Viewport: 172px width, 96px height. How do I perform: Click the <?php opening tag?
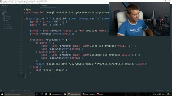coord(28,10)
